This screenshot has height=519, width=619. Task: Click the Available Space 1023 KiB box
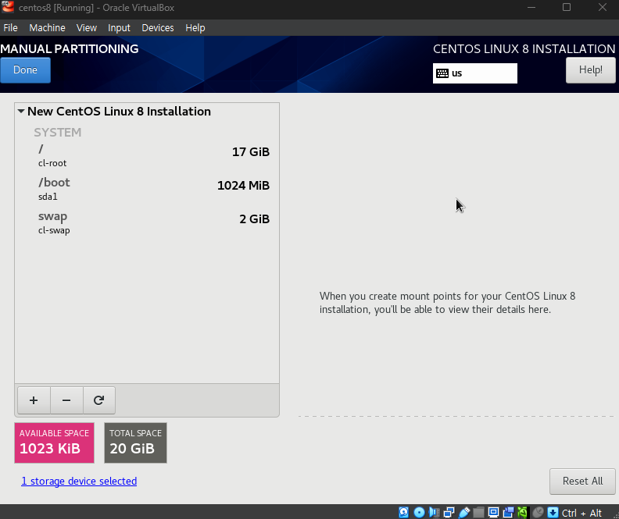click(x=54, y=443)
